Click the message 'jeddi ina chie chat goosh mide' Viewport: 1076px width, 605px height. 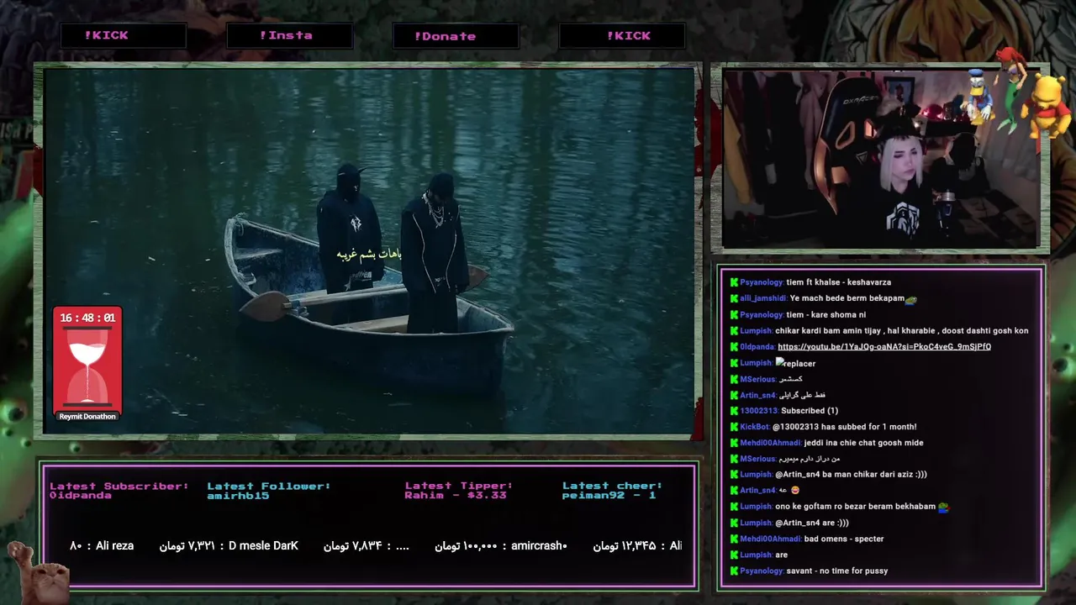coord(864,443)
